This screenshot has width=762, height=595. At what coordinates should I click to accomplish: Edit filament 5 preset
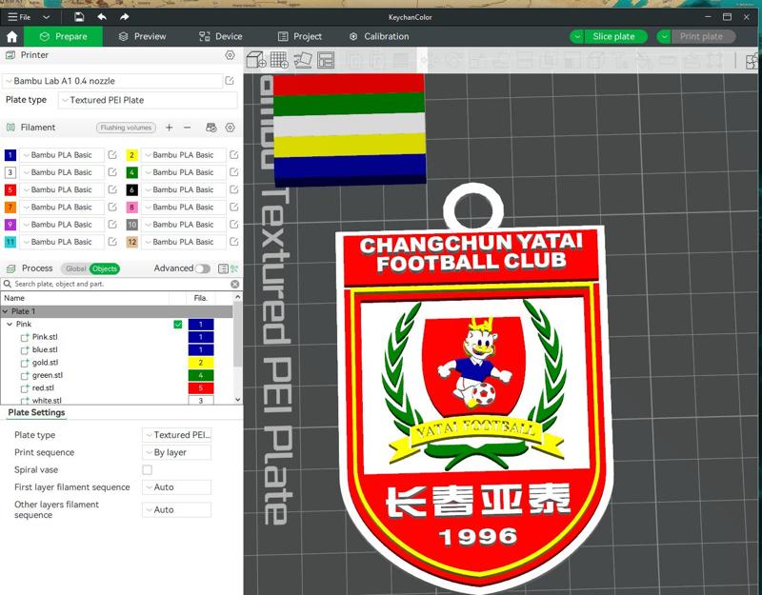pyautogui.click(x=112, y=189)
